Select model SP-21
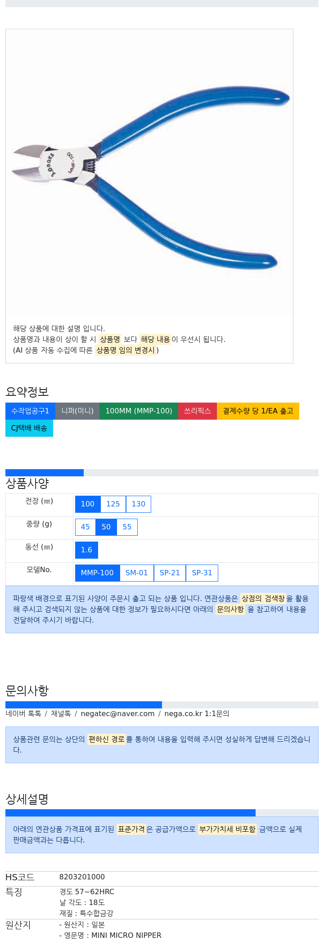324x941 pixels. (170, 573)
